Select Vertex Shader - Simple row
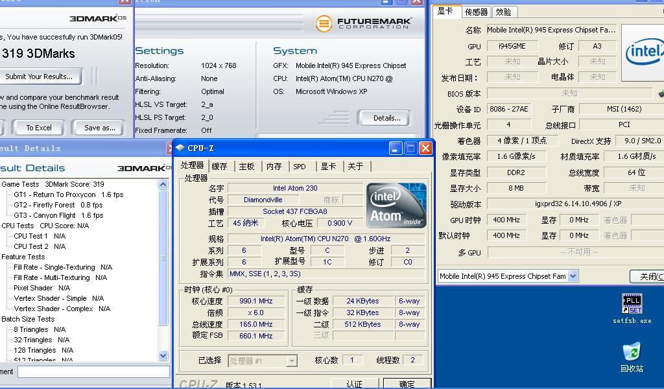The image size is (664, 389). point(58,298)
